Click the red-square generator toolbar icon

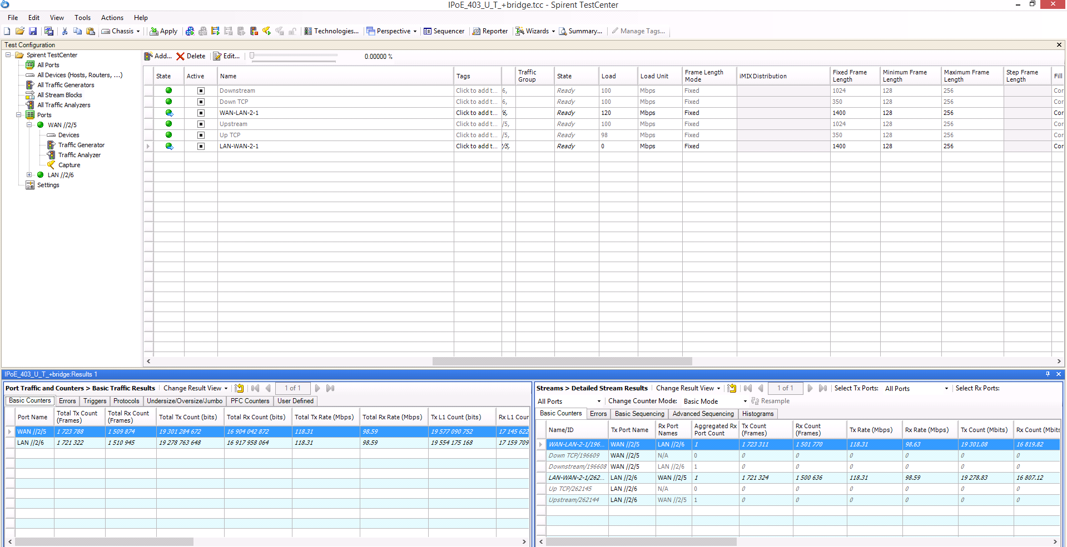pos(254,31)
